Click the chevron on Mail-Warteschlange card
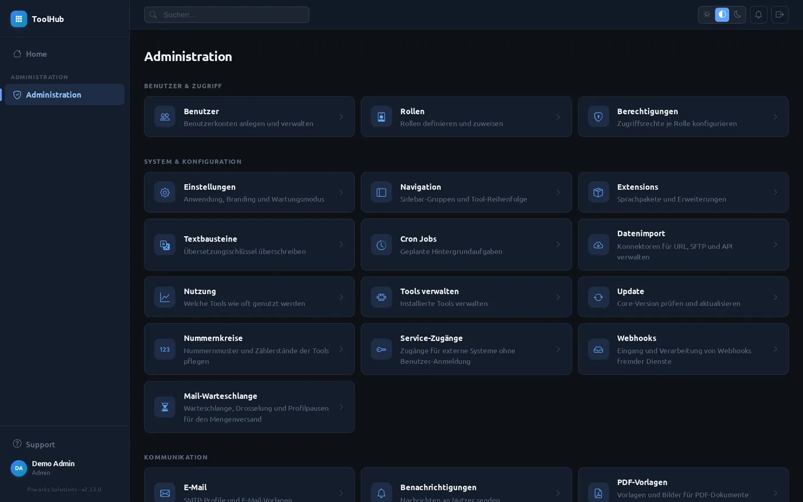803x502 pixels. (341, 407)
